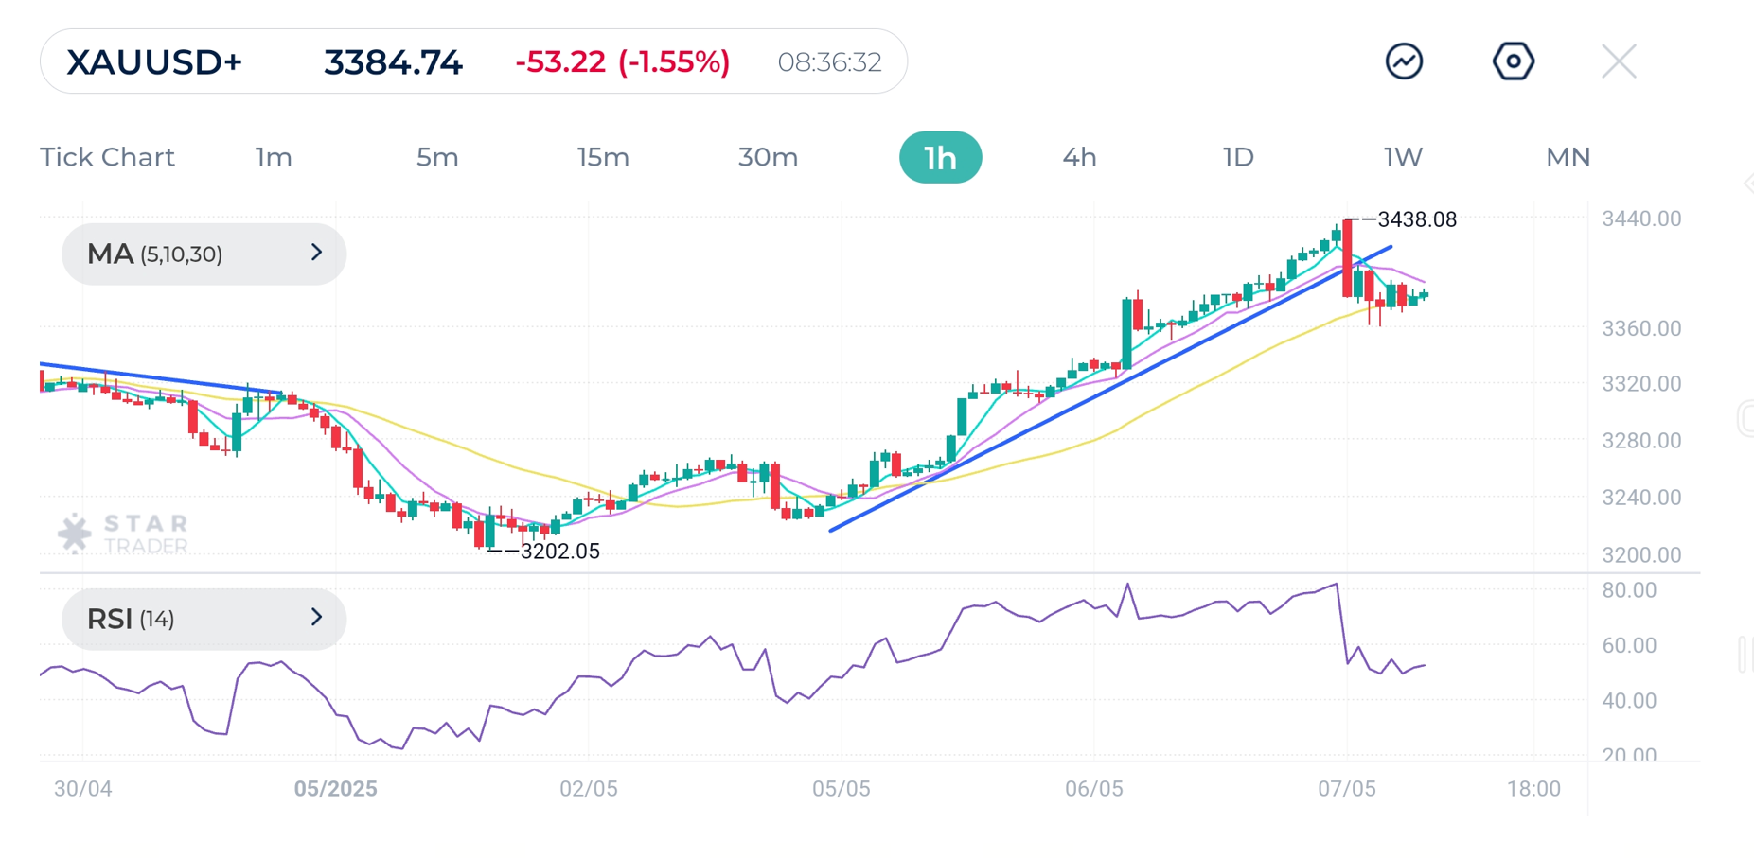
Task: Switch to Tick Chart view
Action: point(107,157)
